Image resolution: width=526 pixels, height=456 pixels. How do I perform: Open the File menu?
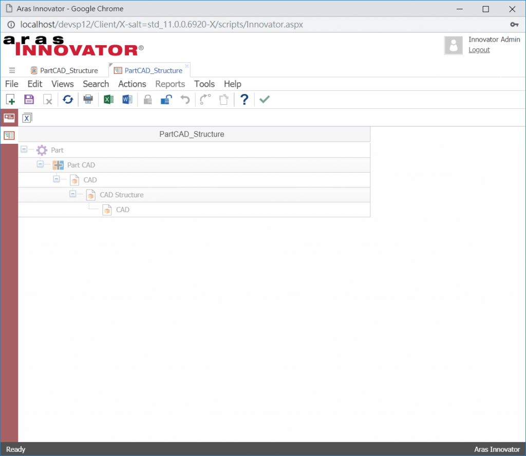point(12,84)
